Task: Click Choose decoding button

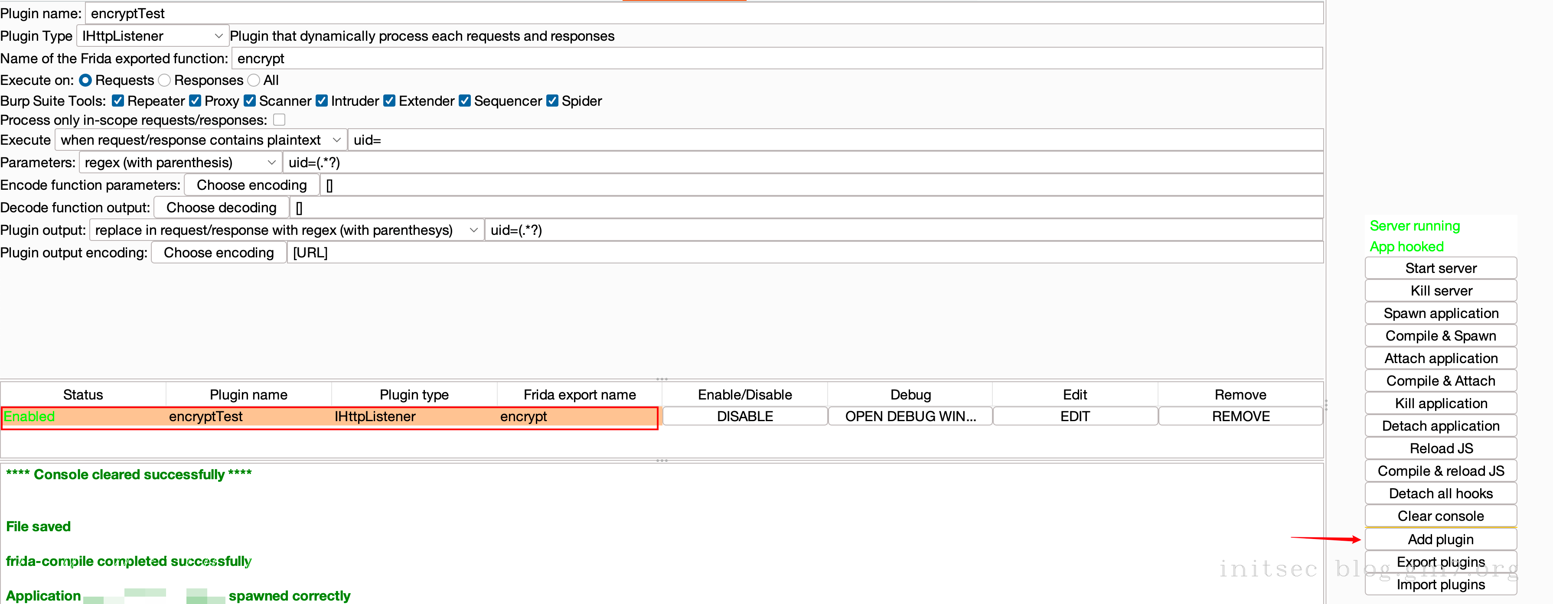Action: tap(221, 208)
